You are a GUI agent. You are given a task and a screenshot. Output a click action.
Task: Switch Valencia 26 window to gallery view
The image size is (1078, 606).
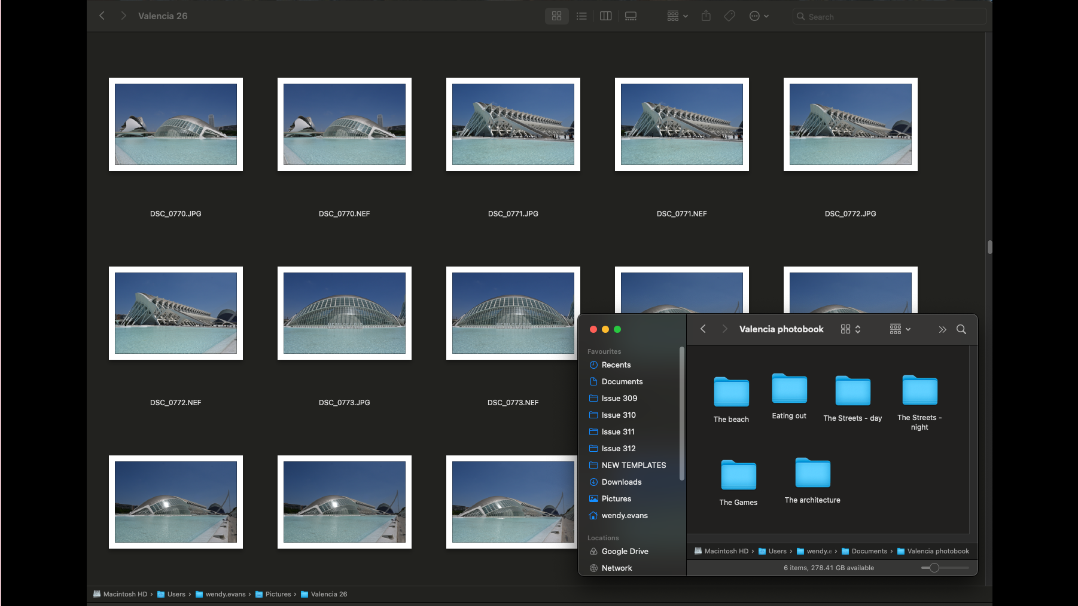pos(631,16)
